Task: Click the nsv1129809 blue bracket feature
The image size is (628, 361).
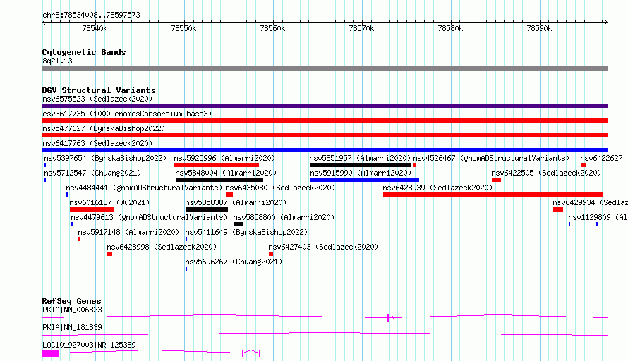Action: point(583,224)
